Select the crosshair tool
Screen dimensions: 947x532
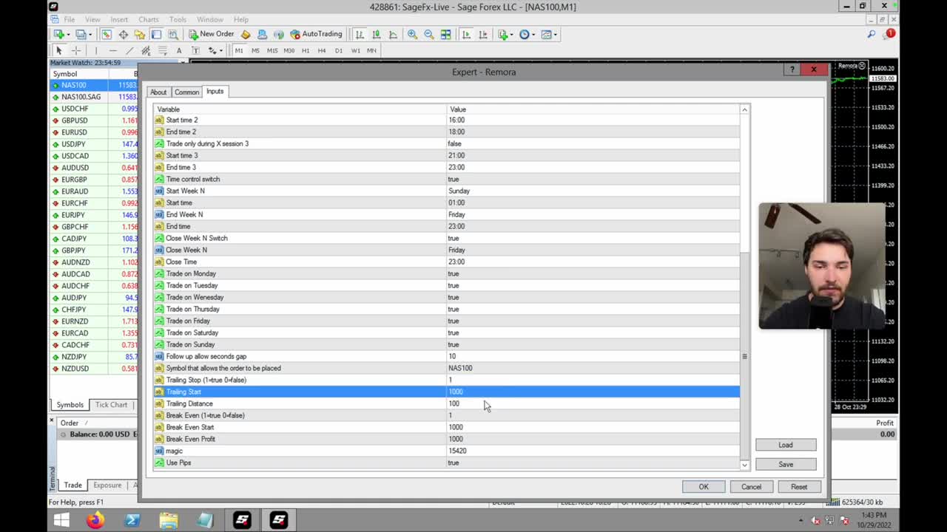coord(75,50)
